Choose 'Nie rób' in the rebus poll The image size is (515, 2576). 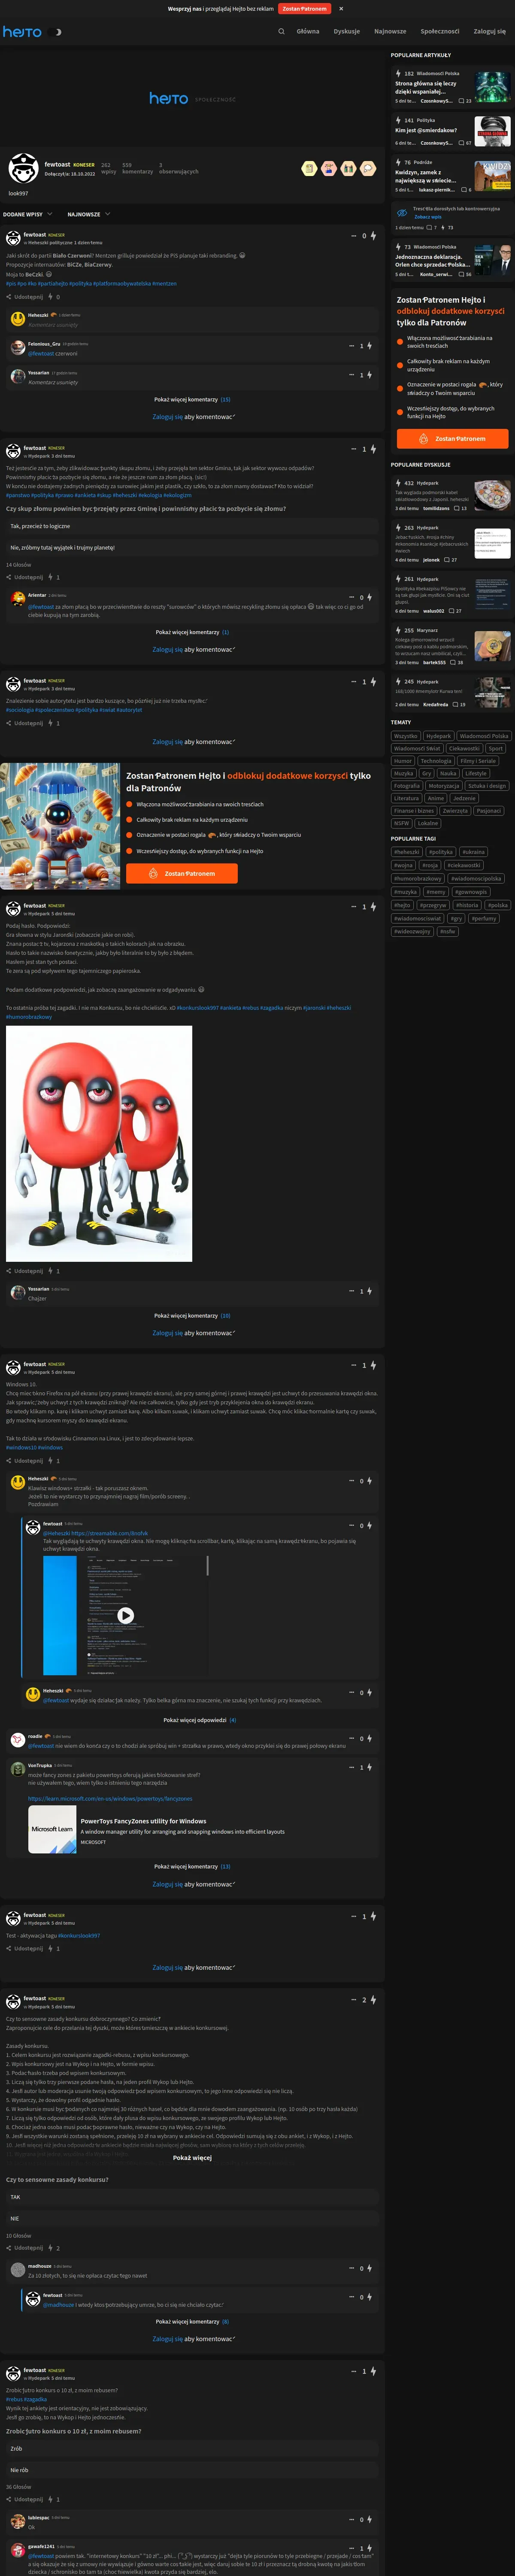pos(192,2470)
